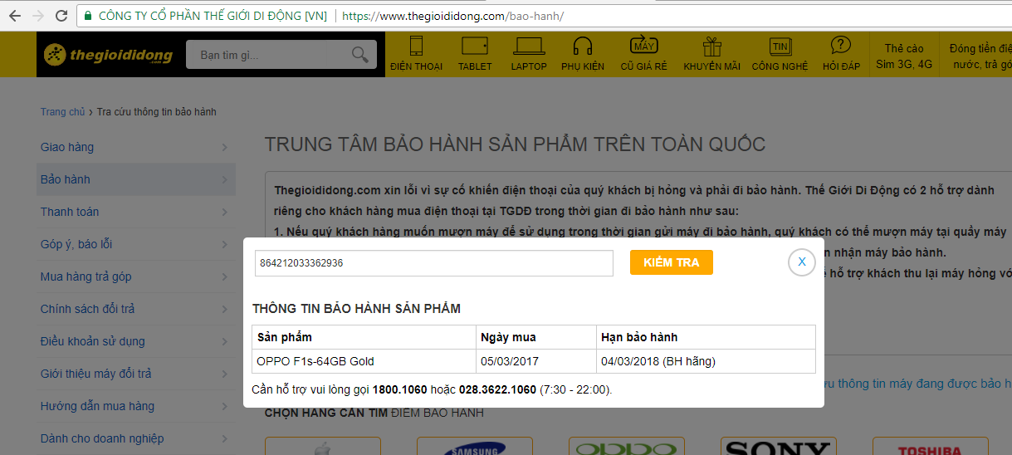Click the Apple brand logo

322,447
